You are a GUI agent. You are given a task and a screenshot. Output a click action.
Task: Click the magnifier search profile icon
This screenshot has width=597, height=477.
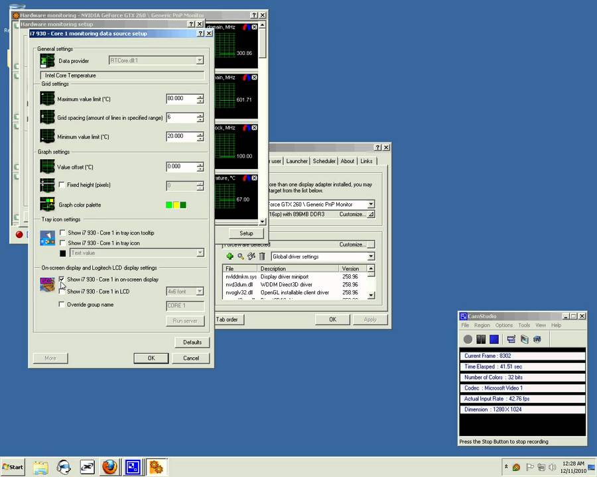point(241,256)
